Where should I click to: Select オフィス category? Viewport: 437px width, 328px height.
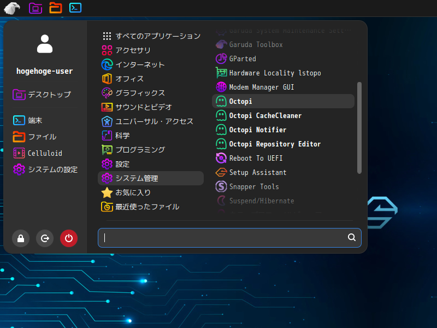pos(151,79)
